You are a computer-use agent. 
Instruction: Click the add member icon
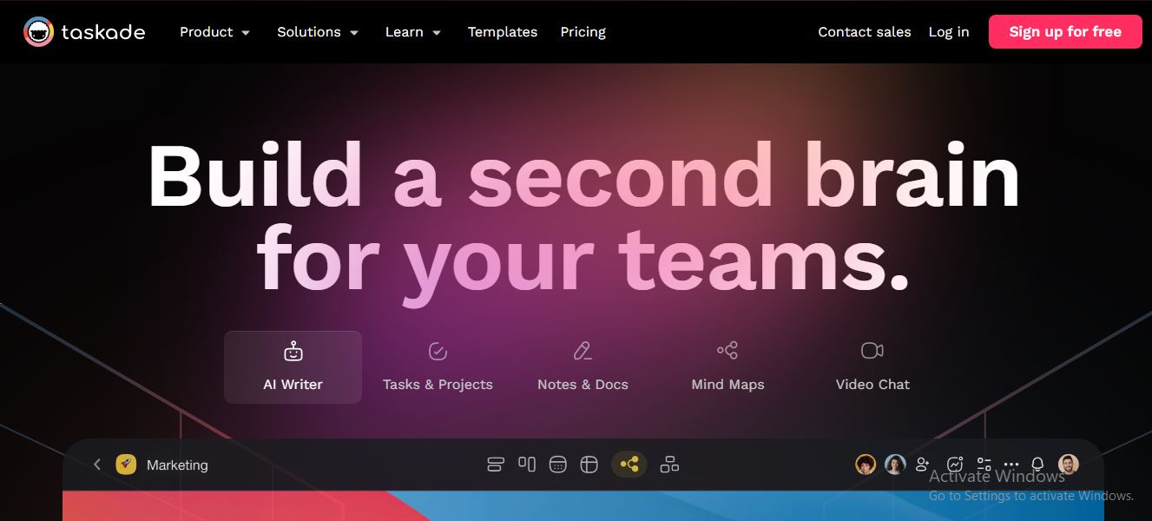[x=923, y=465]
